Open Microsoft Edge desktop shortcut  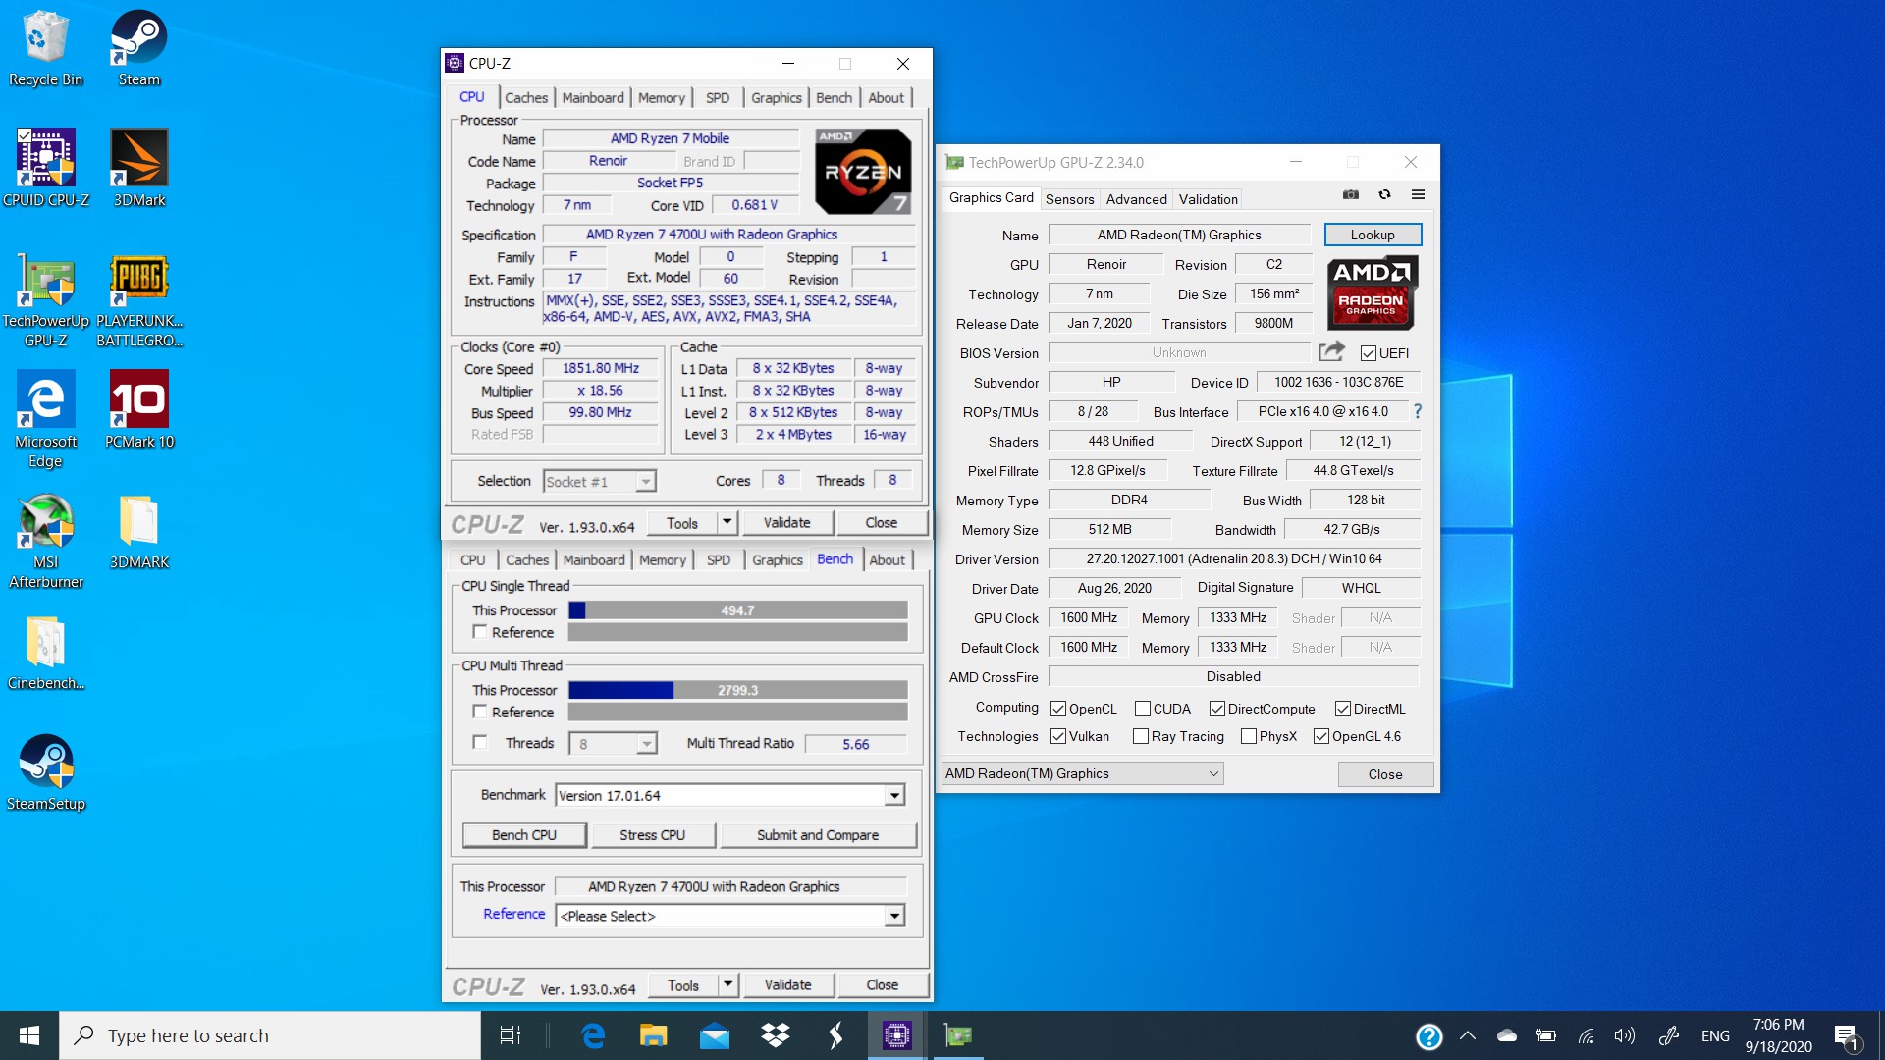[x=45, y=420]
